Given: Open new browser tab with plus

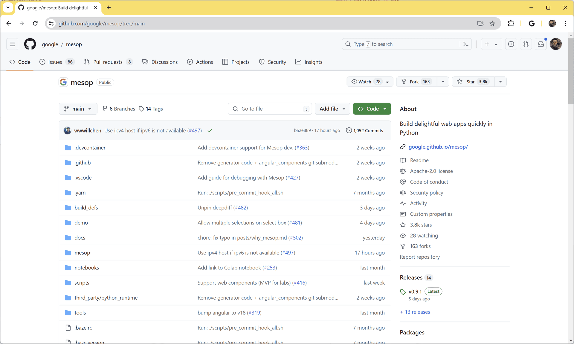Looking at the screenshot, I should (x=109, y=7).
